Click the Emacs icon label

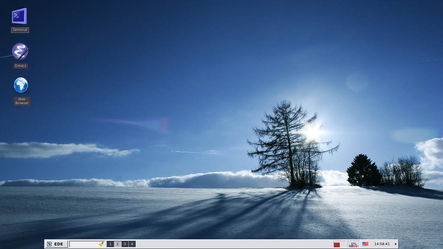tap(21, 66)
